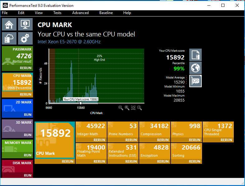Open the cloud baseline management icon
Viewport: 245px width, 186px height.
click(9, 38)
